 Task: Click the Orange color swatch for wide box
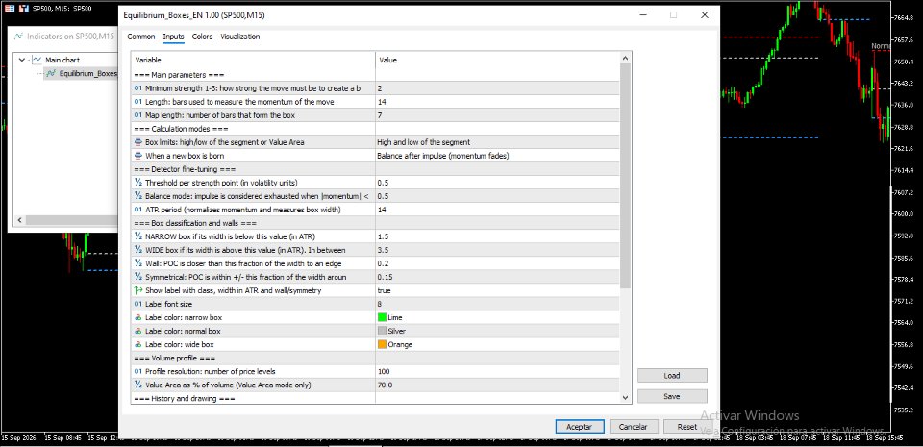pyautogui.click(x=382, y=345)
